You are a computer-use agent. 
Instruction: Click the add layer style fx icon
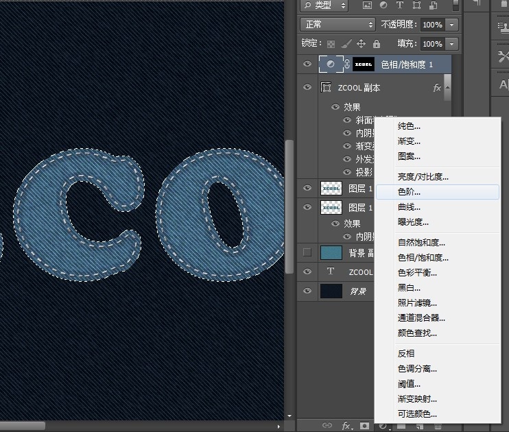point(347,426)
